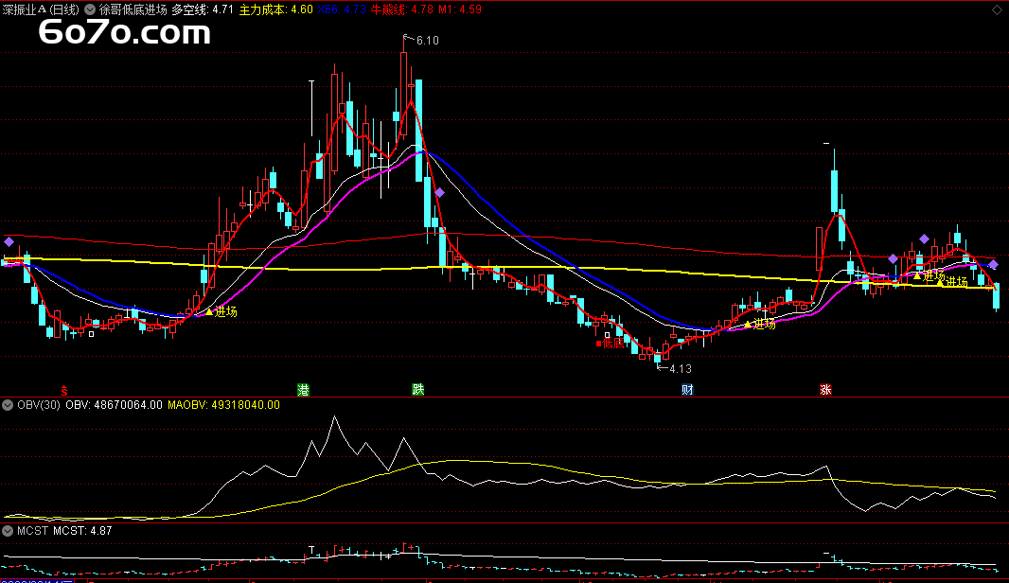This screenshot has width=1009, height=583.
Task: Click the blue X66: 4.73 value
Action: [x=342, y=9]
